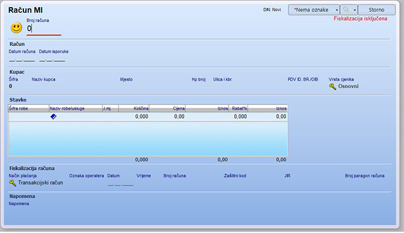Expand the arrow next to the magnifier

(x=355, y=10)
